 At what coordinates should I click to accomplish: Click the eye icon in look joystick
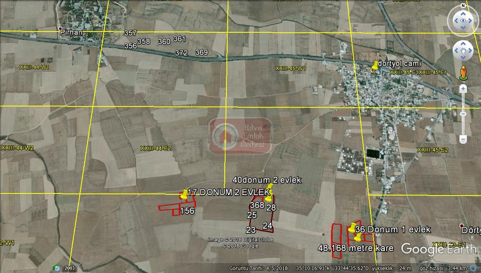coord(463,20)
